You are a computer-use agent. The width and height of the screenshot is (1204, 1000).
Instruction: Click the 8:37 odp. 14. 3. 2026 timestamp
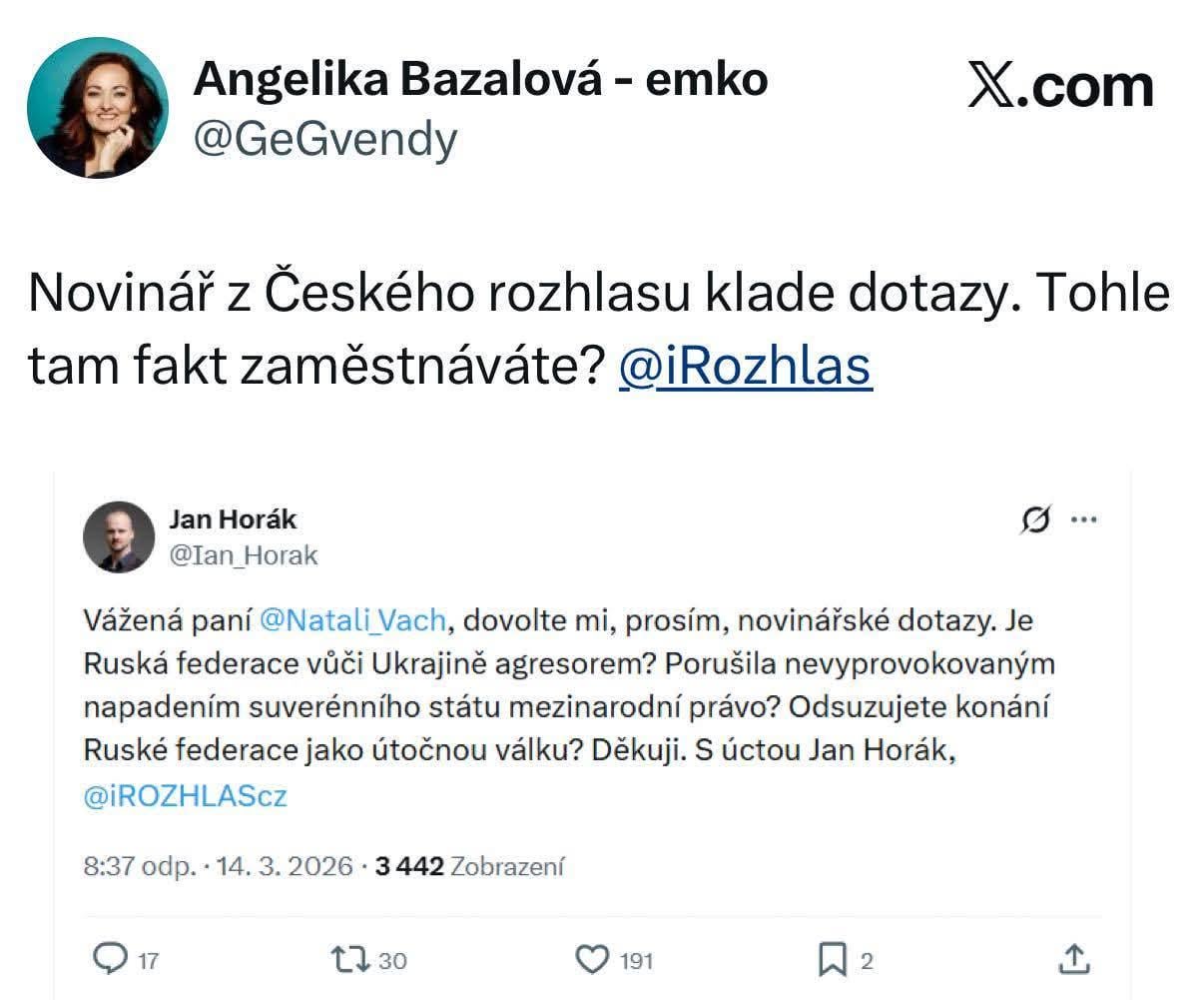[x=218, y=866]
